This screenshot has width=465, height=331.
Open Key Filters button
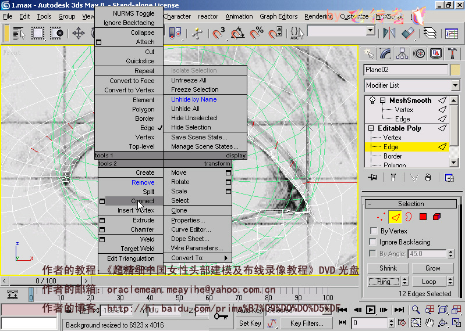click(x=307, y=323)
